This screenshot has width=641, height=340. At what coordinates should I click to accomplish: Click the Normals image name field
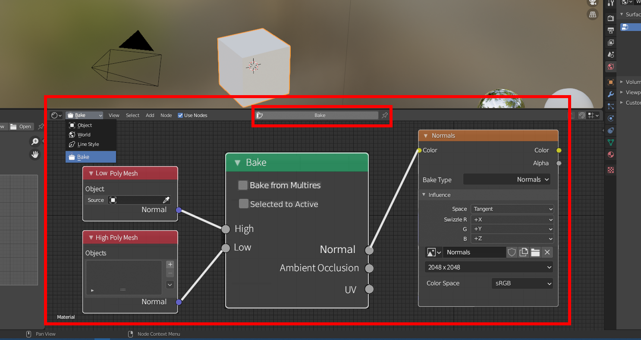[x=474, y=252]
